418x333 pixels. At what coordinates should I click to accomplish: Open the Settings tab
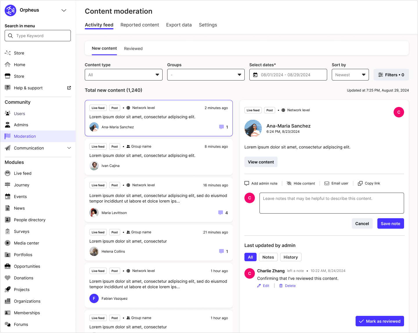point(208,25)
